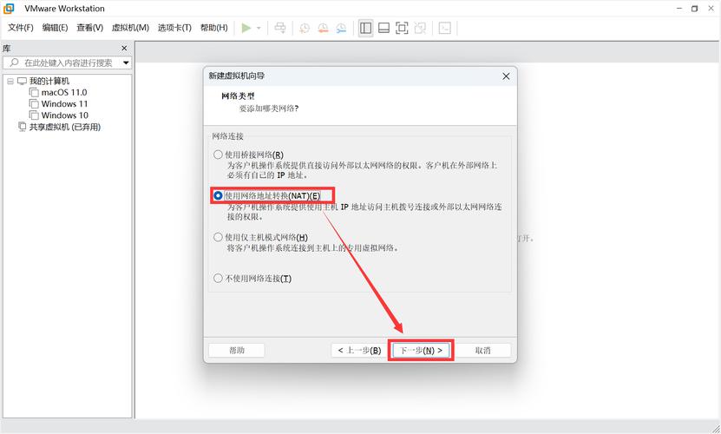Select Windows 10 in the library
This screenshot has width=721, height=434.
point(65,115)
